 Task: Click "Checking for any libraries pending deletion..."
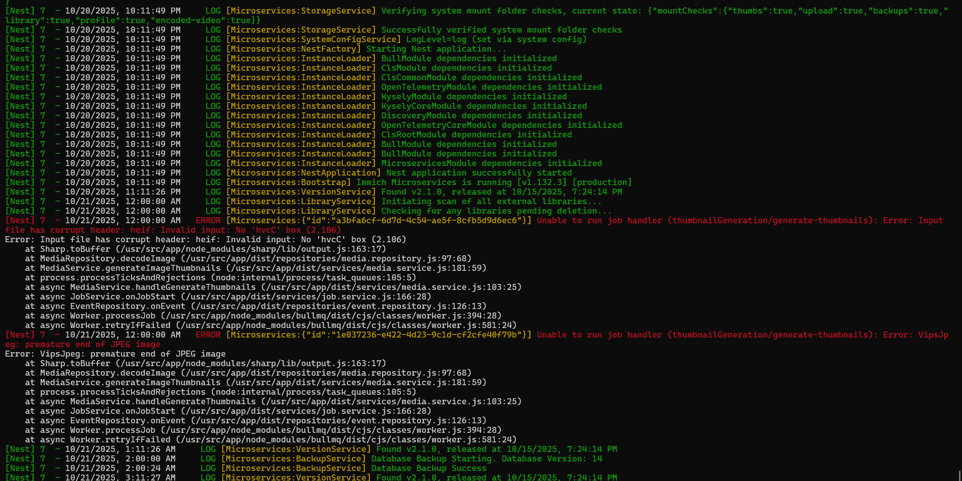[x=496, y=211]
